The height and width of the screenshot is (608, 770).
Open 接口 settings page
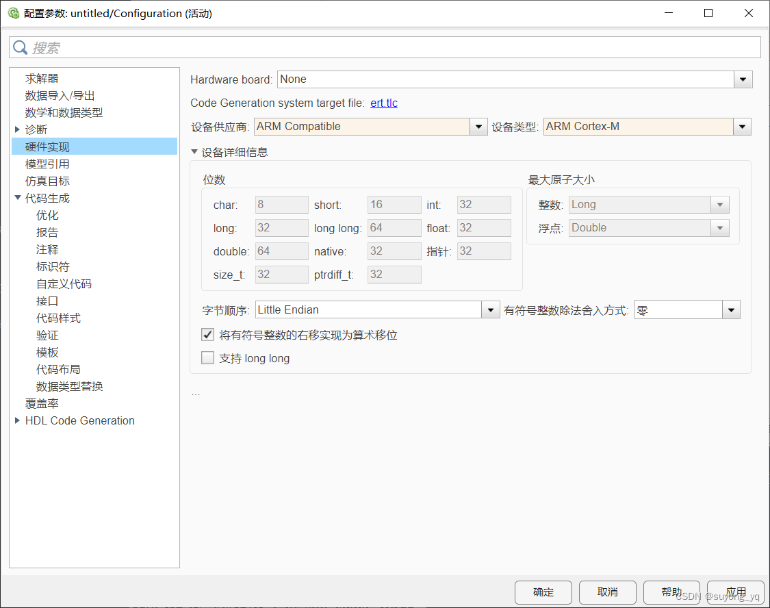[47, 301]
